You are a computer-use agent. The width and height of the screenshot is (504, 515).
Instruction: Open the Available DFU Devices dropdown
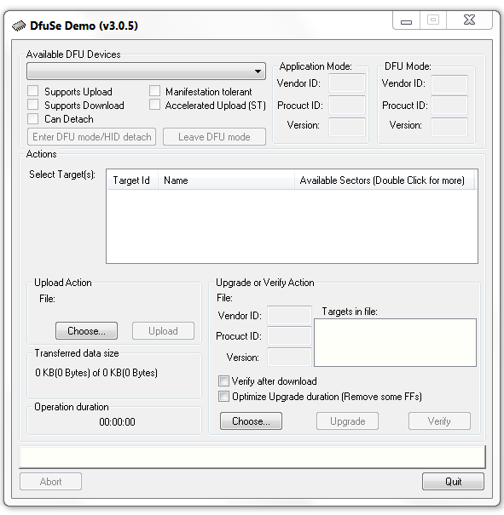coord(146,72)
